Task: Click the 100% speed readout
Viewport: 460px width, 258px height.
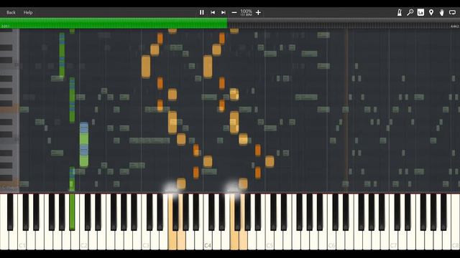Action: (246, 11)
